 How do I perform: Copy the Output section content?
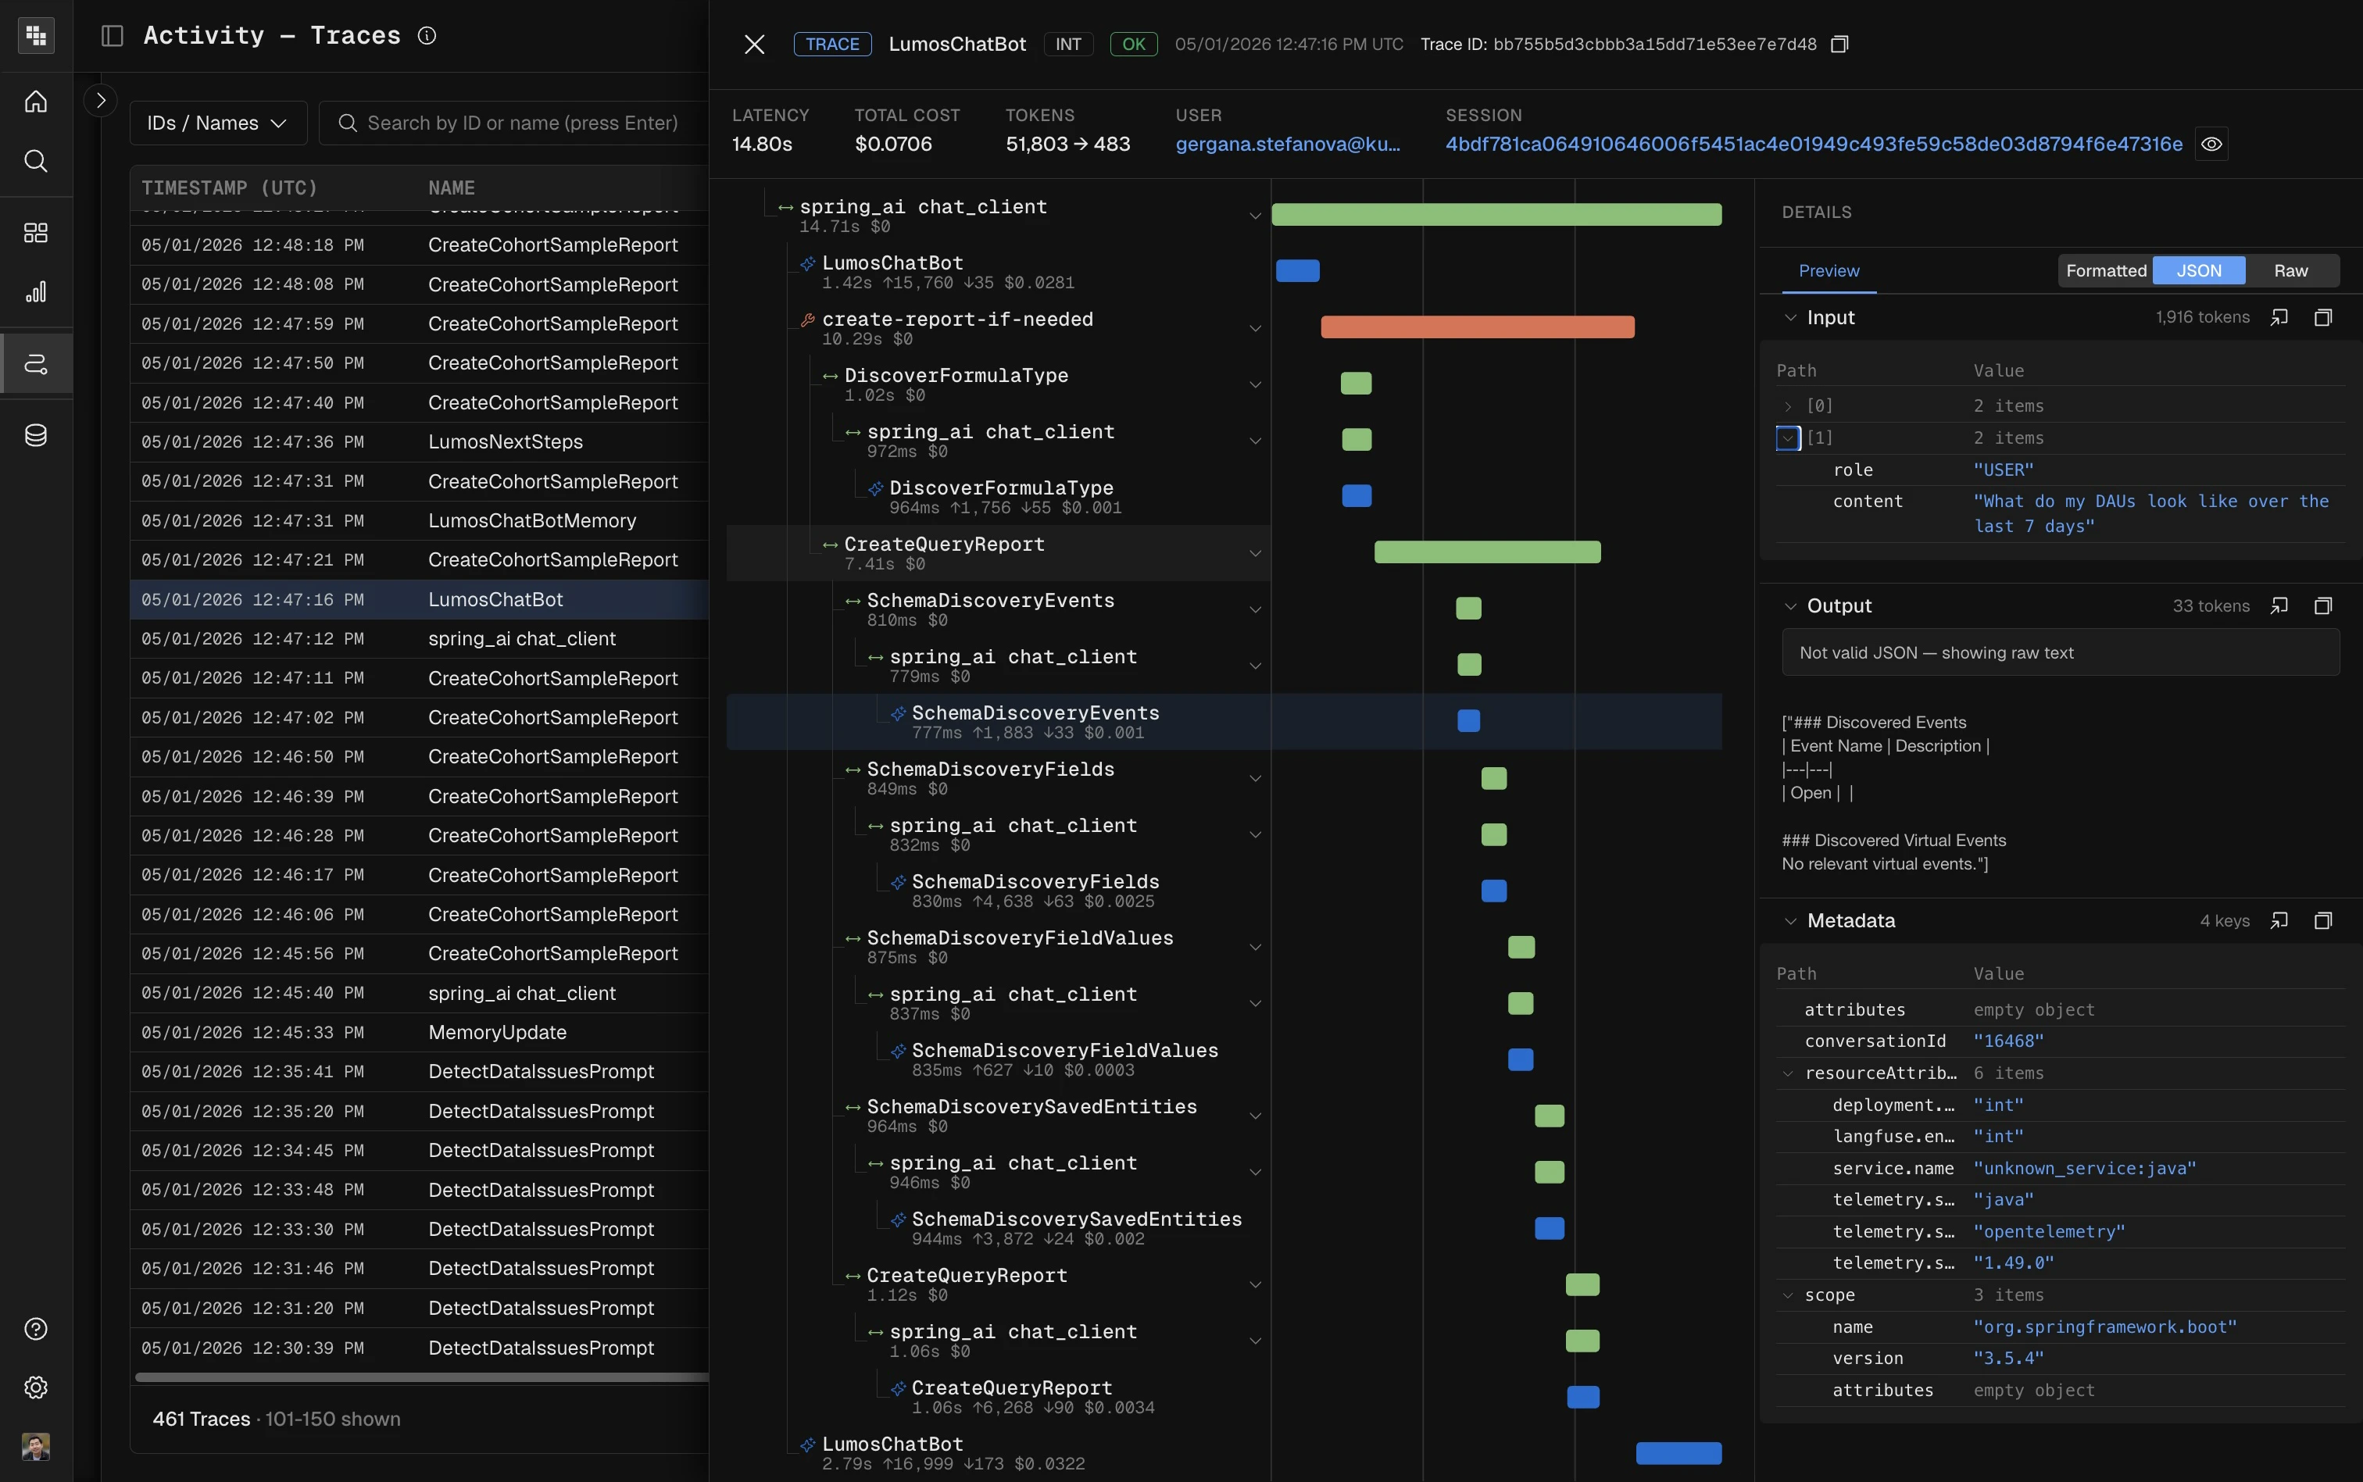[2323, 605]
